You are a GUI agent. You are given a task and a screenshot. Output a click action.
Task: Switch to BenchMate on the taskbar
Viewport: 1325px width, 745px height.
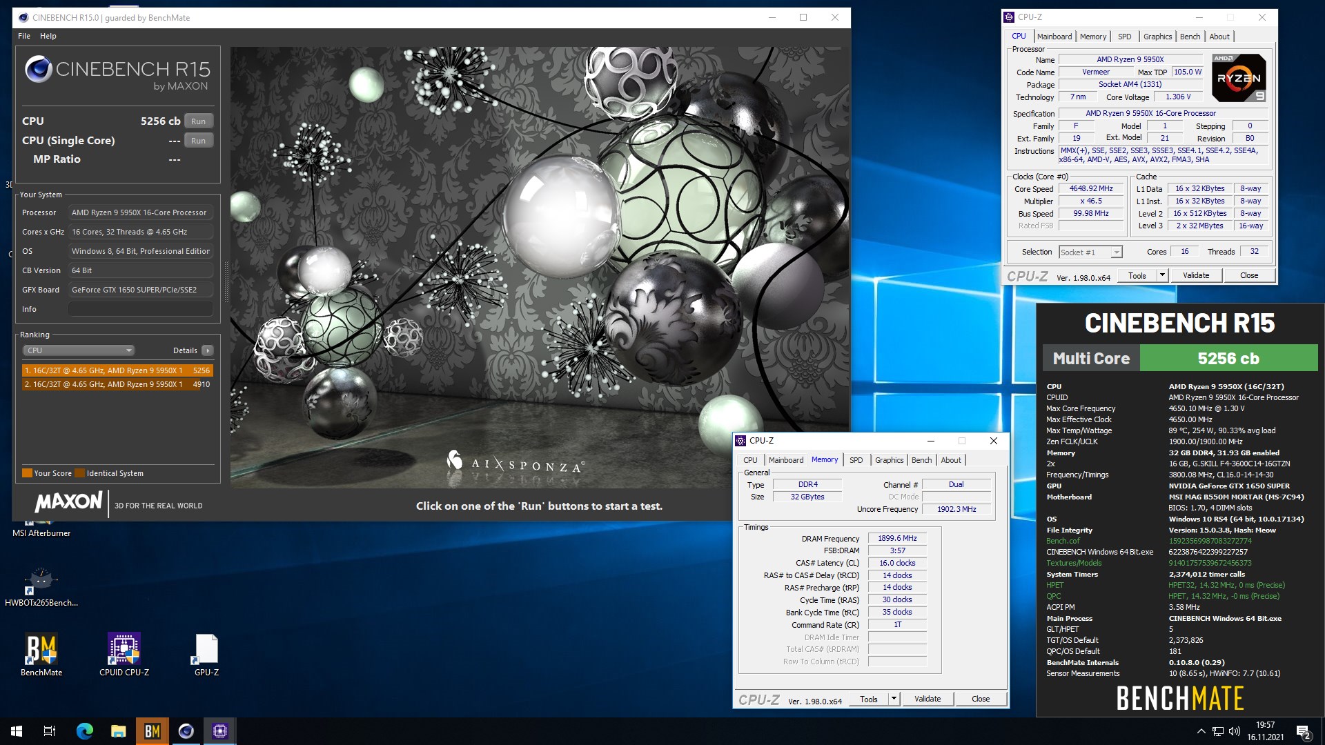pos(153,731)
